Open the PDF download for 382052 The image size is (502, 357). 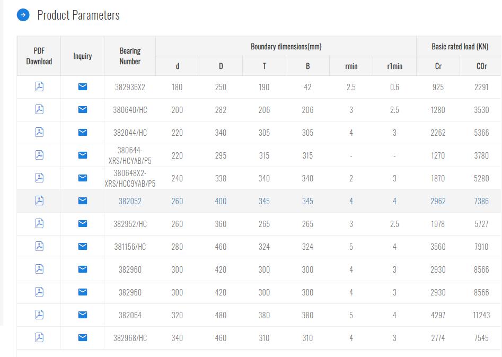point(39,201)
